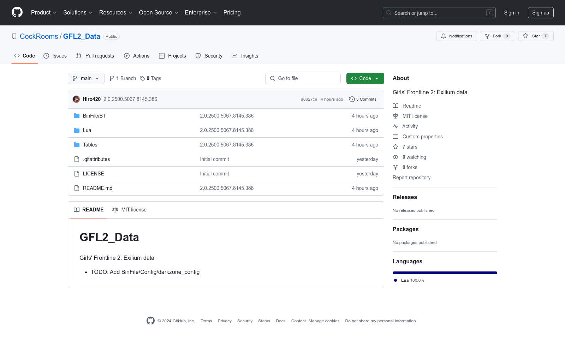Click the Lua language progress bar
565x353 pixels.
point(445,273)
